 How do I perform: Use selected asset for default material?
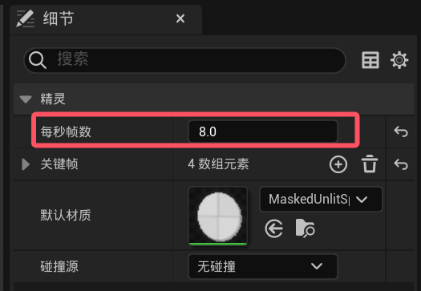(x=274, y=228)
